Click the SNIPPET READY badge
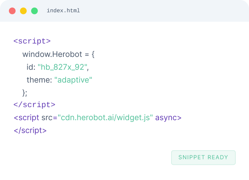This screenshot has width=249, height=180. (203, 158)
